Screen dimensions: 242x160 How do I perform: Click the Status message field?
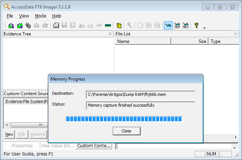point(140,106)
